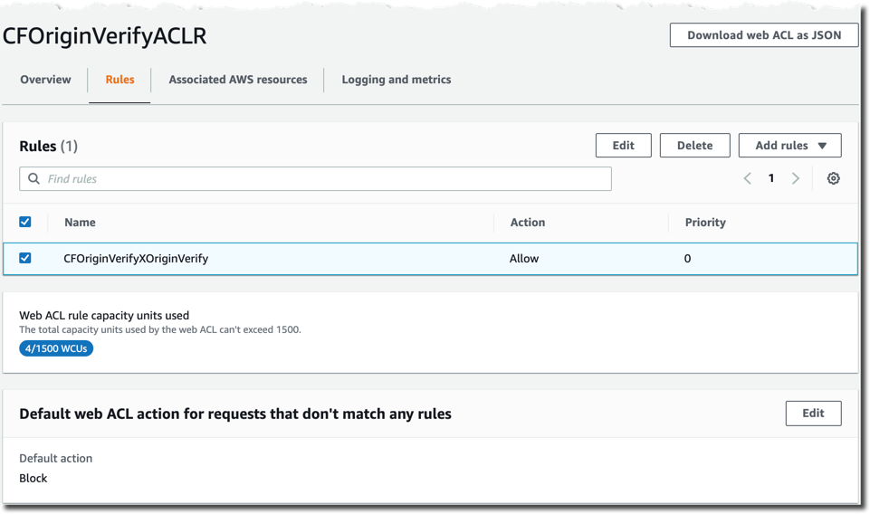Sort by the Name column header
This screenshot has width=870, height=514.
click(80, 223)
